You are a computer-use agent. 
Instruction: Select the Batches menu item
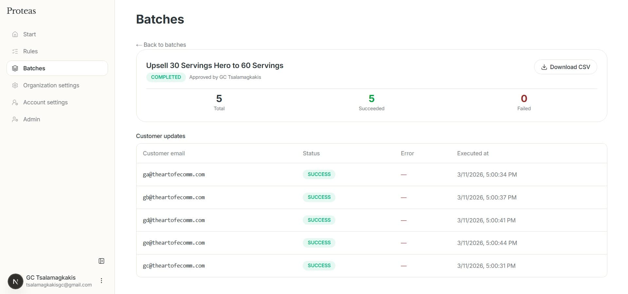tap(57, 68)
